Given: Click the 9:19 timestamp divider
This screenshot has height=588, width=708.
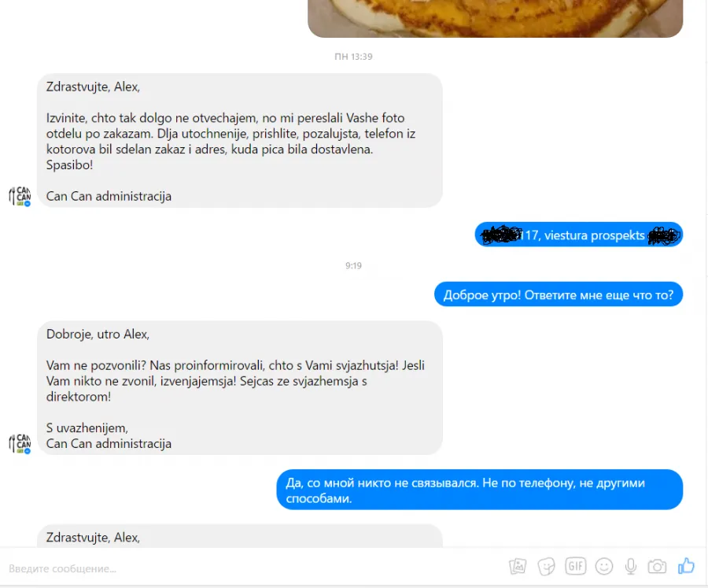Looking at the screenshot, I should (x=353, y=266).
